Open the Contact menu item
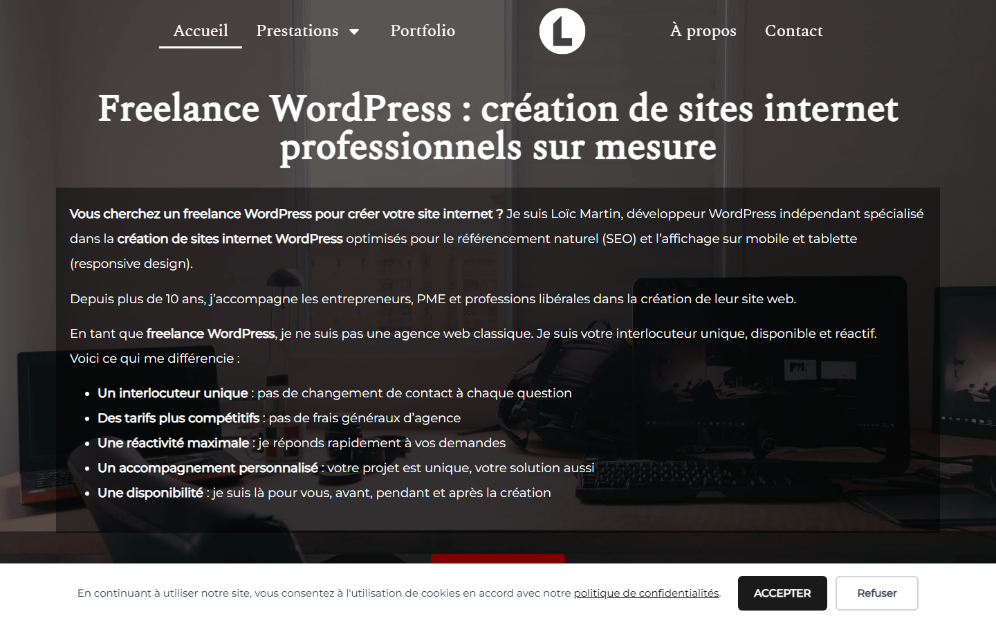 click(793, 30)
